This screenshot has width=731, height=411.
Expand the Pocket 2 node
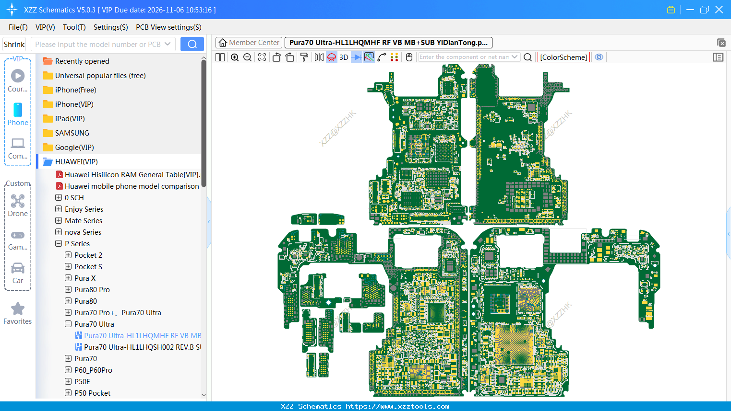click(68, 255)
